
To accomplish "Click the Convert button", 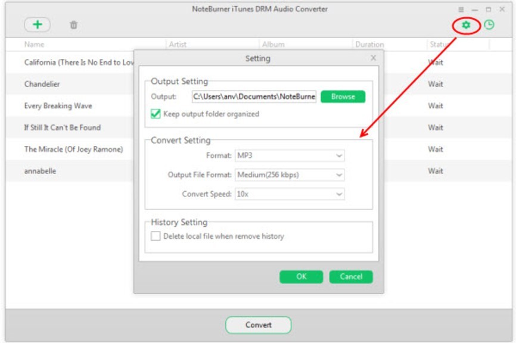I will pos(259,325).
